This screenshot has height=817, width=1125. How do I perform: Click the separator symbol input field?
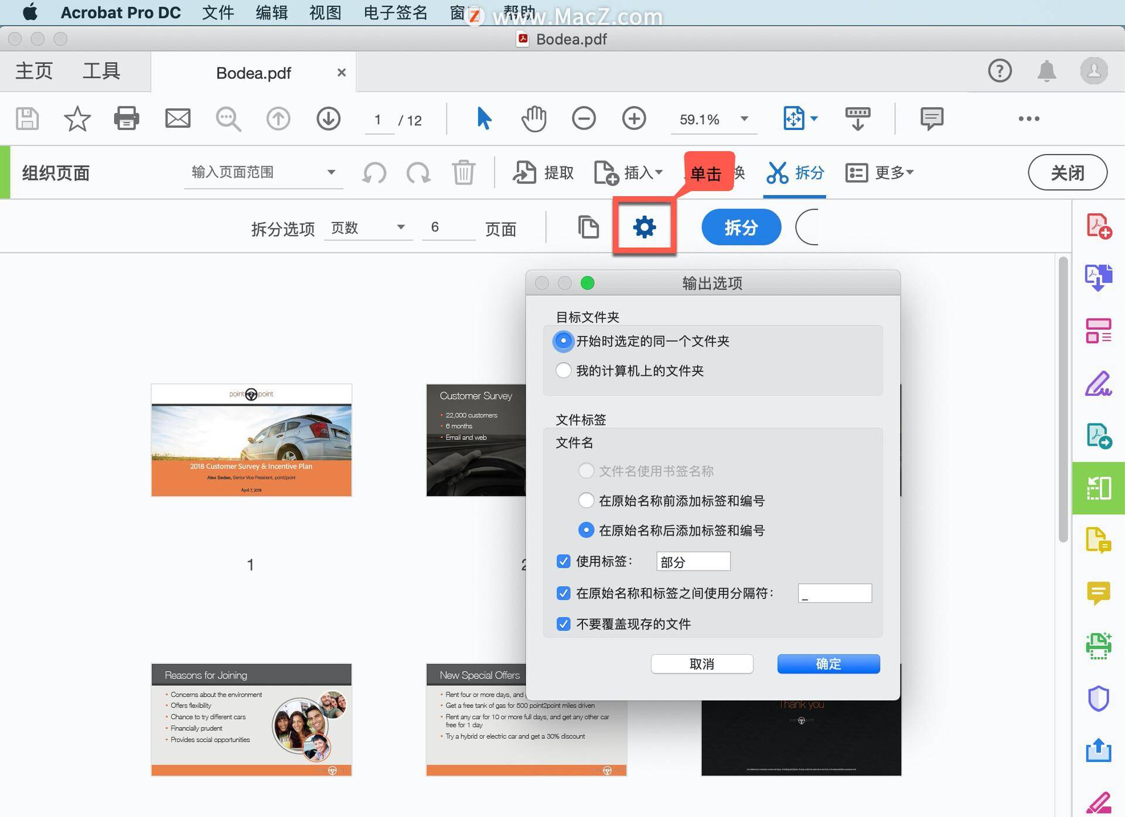click(835, 593)
